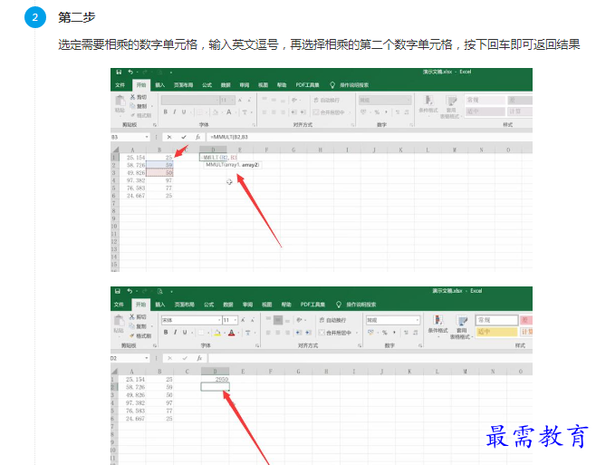Click Format as Table (套用表格格式) in lower Excel
Image resolution: width=596 pixels, height=465 pixels.
(461, 327)
